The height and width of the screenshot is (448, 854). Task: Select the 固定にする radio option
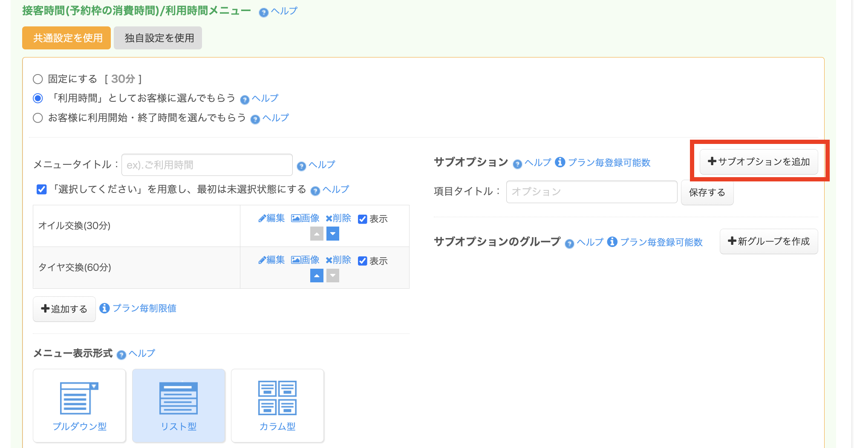click(x=38, y=79)
